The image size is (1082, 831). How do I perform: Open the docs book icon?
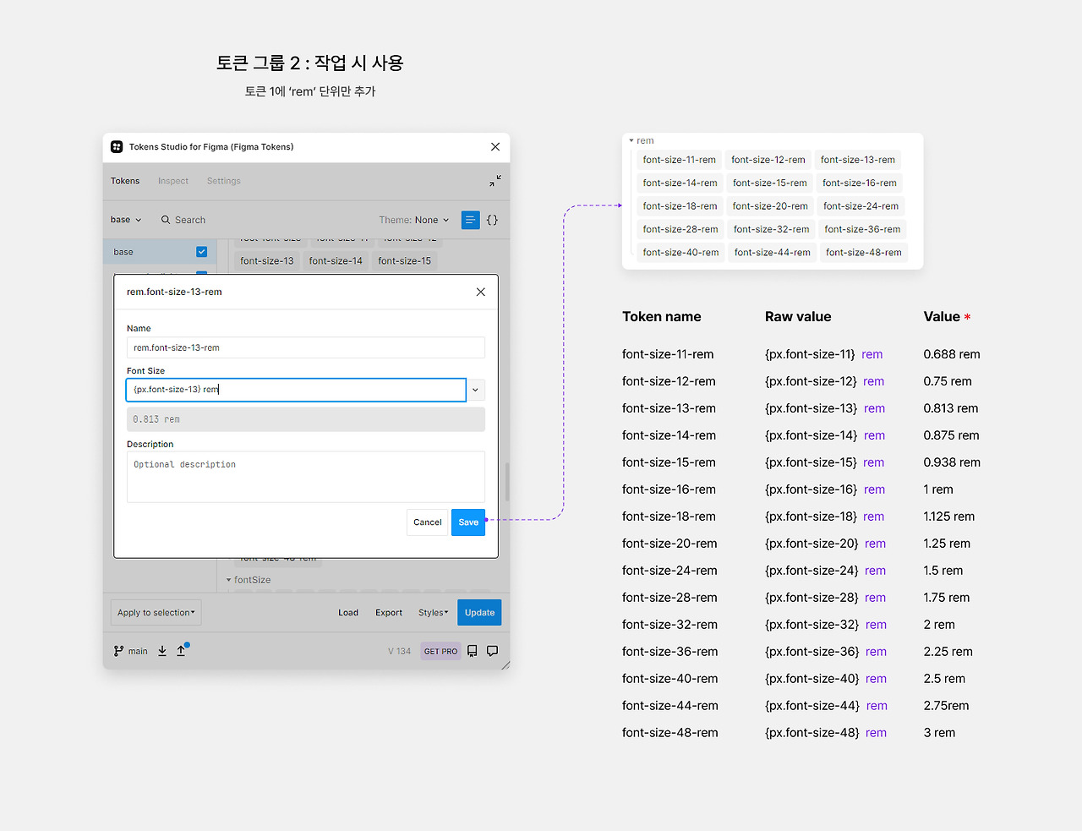tap(473, 651)
